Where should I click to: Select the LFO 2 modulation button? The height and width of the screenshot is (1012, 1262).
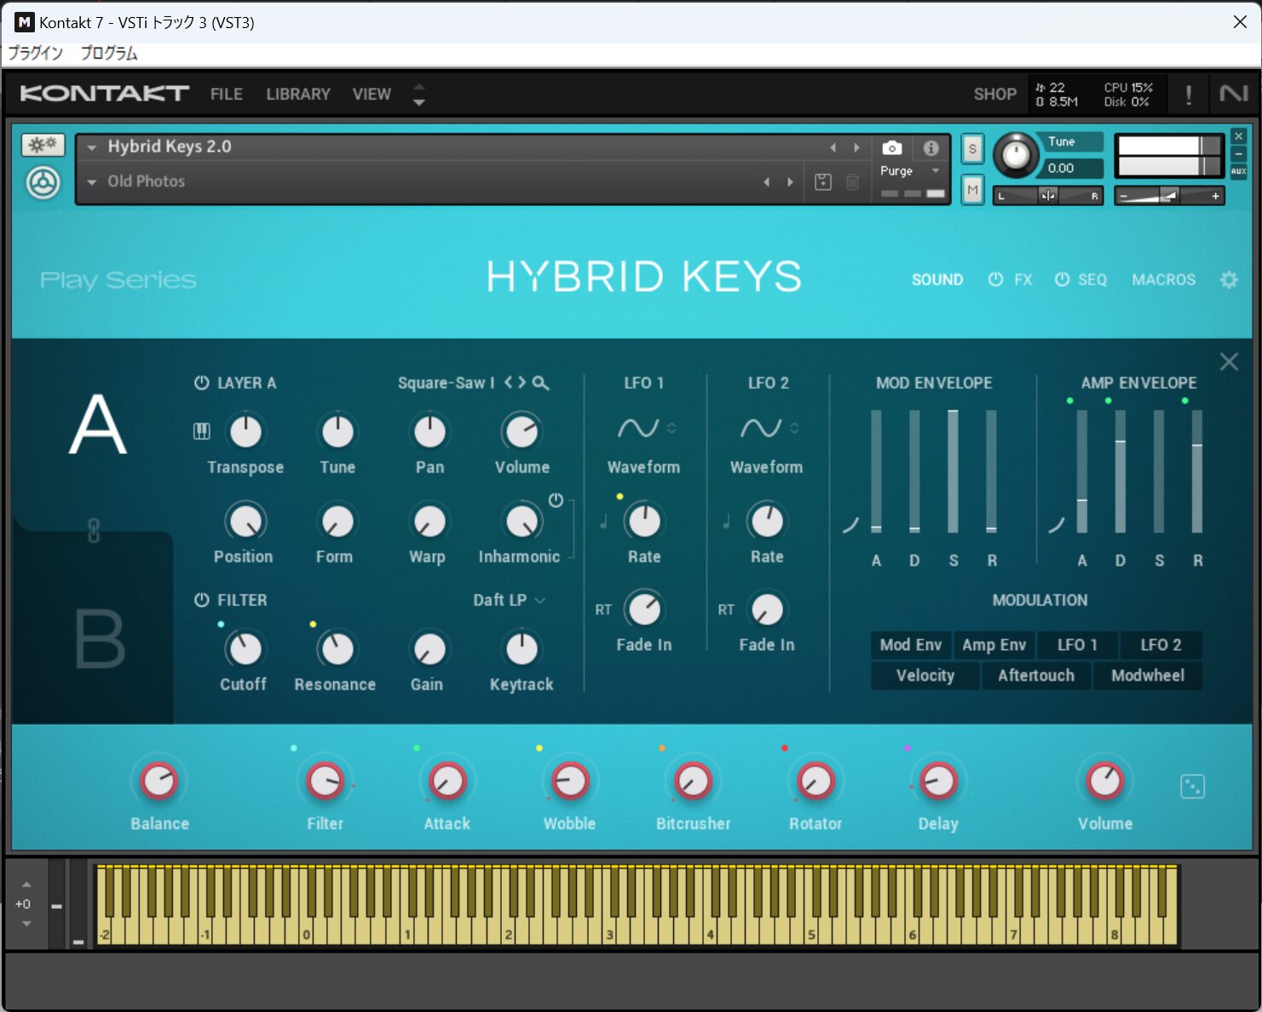(x=1161, y=645)
